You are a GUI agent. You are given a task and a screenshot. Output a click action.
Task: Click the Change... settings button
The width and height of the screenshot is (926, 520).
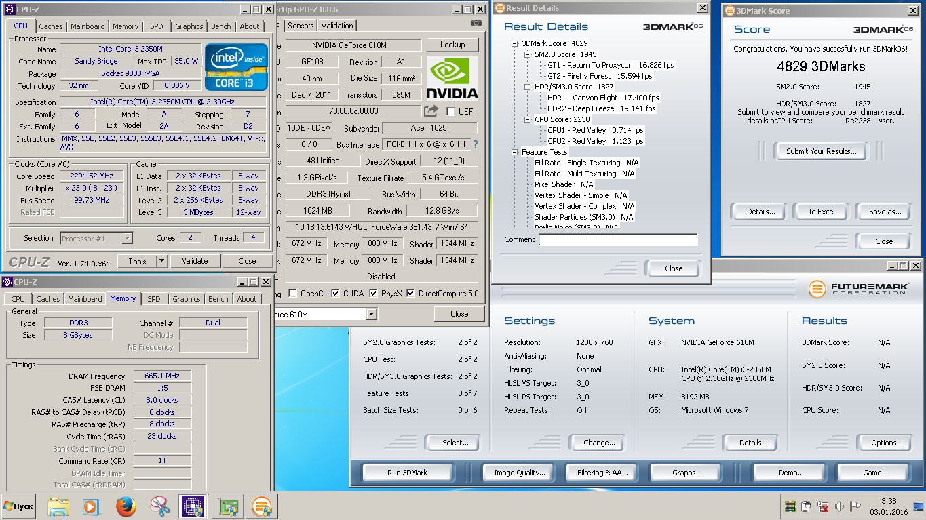pos(599,443)
